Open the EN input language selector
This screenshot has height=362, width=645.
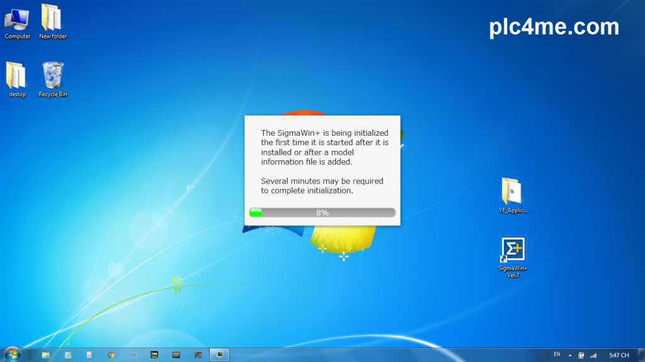(557, 354)
